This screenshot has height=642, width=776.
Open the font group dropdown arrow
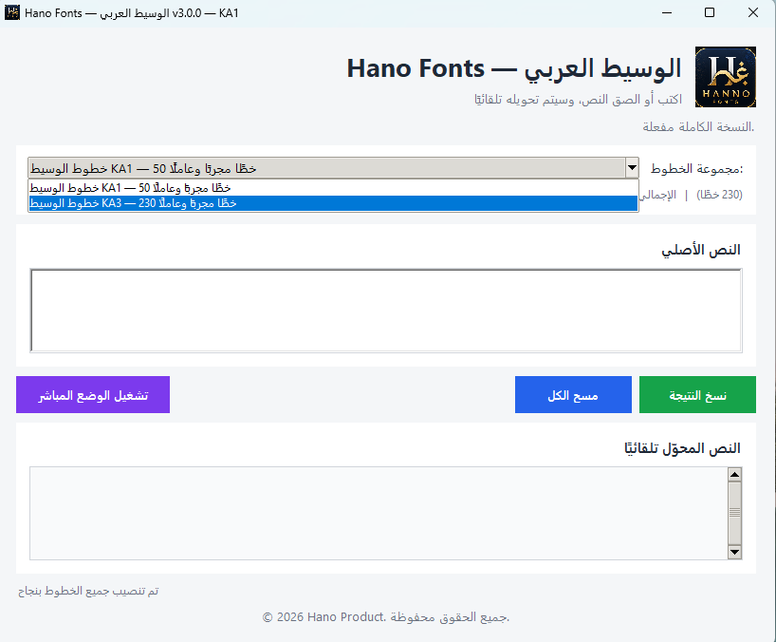coord(632,168)
